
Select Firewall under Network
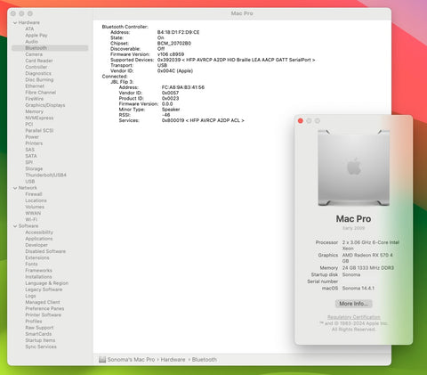[34, 194]
